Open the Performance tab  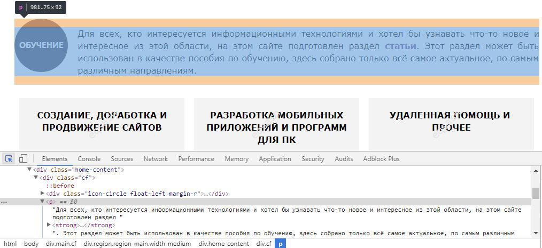tap(196, 159)
